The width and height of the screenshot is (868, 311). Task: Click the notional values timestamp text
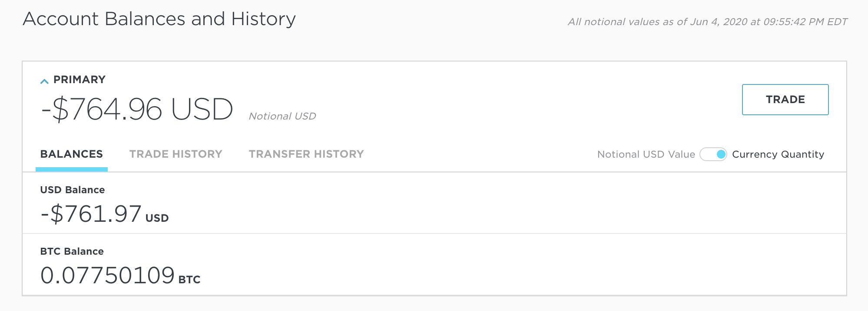coord(707,22)
